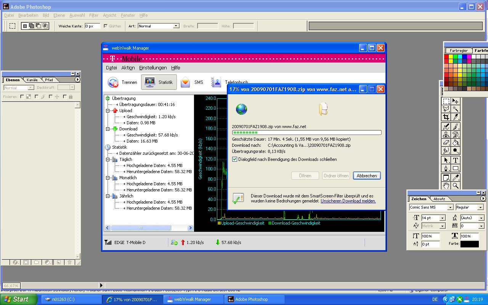Screen dimensions: 488x305
Task: Click the Unsicheren Download melden link
Action: tap(348, 201)
